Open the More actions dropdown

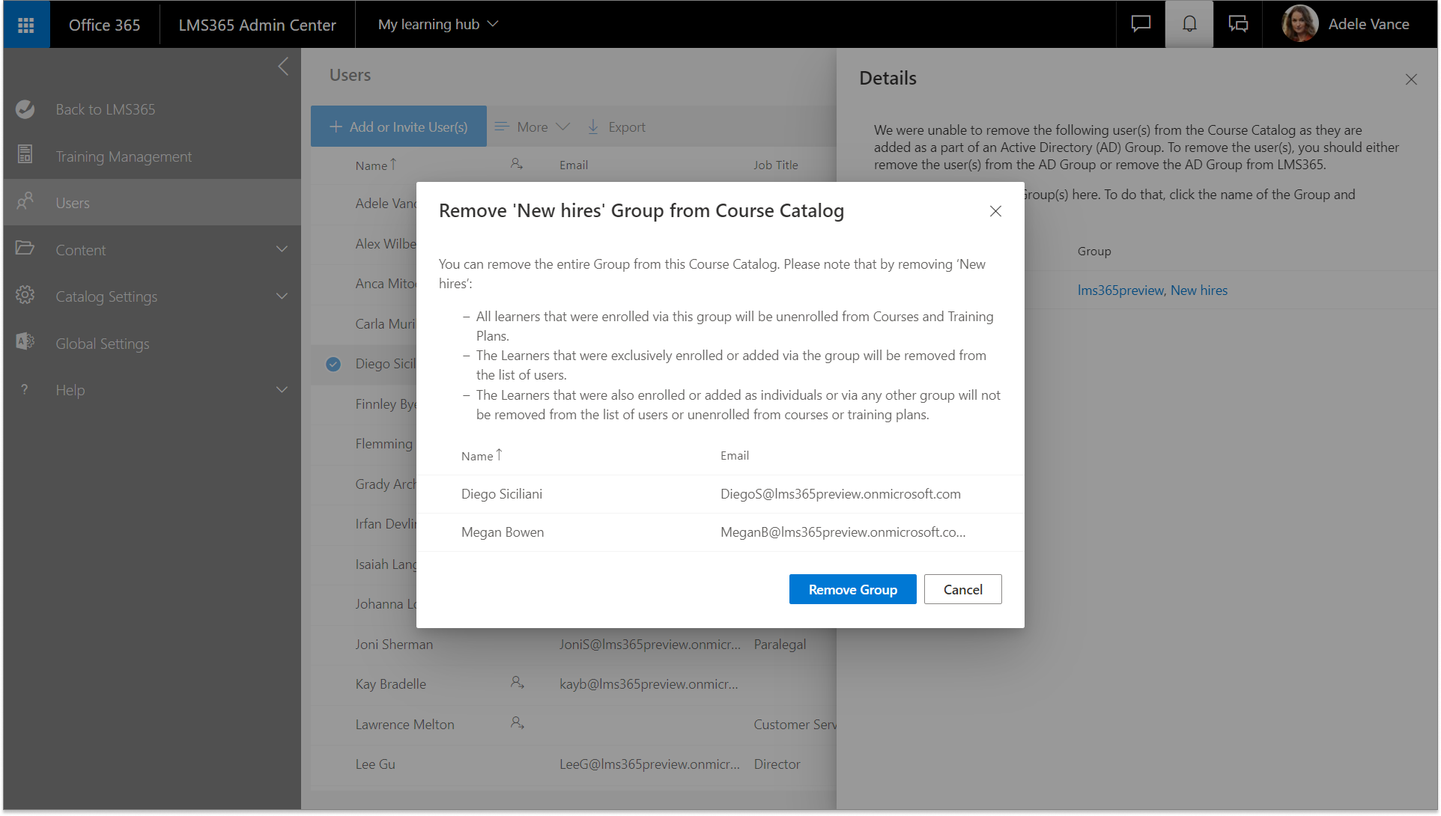(533, 127)
